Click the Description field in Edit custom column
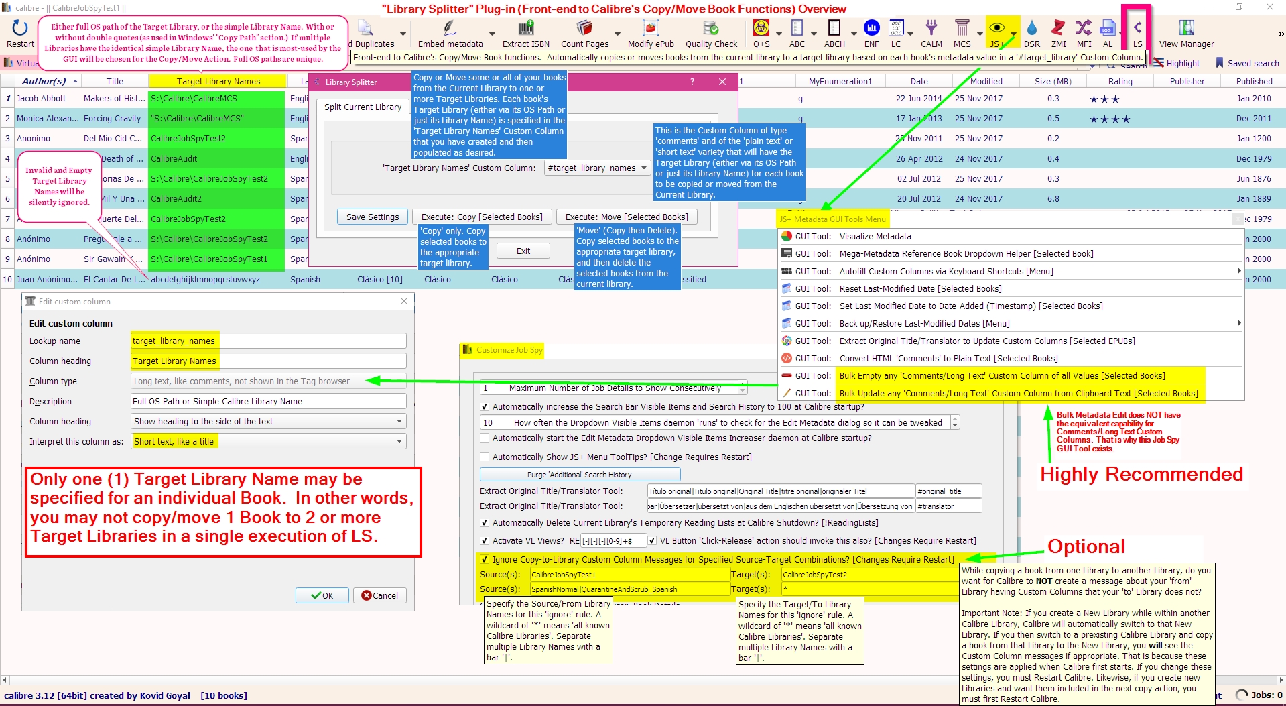 pyautogui.click(x=269, y=402)
